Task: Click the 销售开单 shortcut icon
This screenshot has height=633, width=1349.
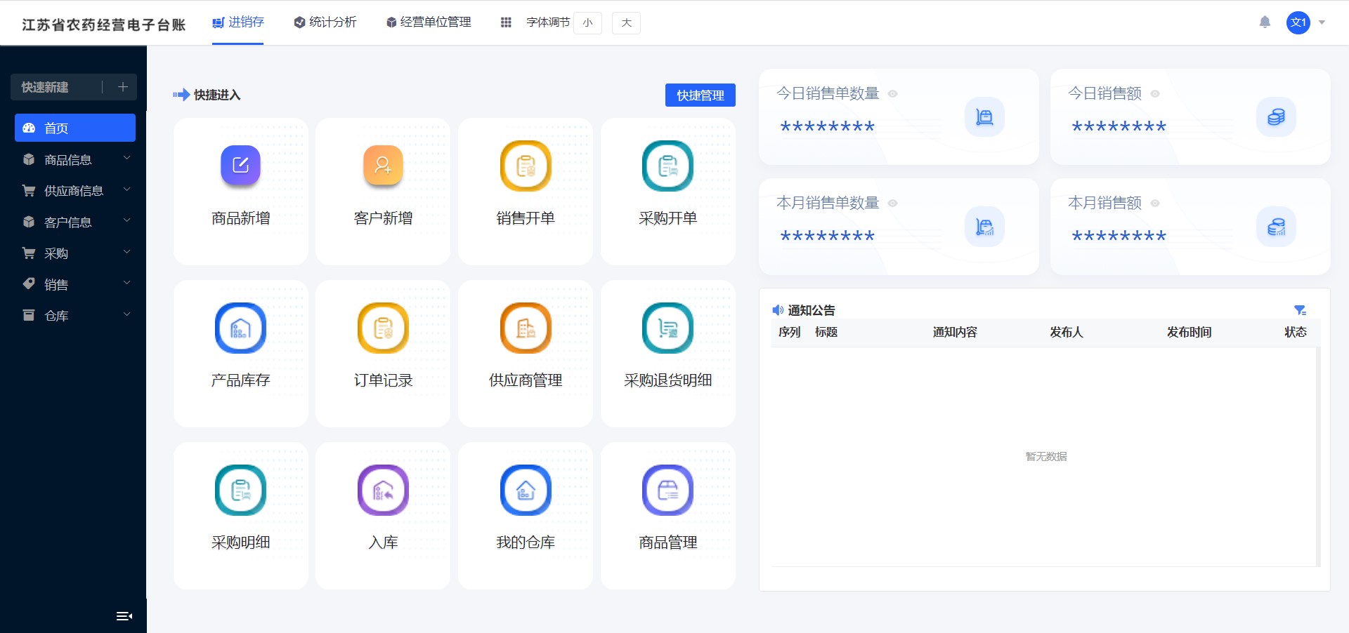Action: click(x=526, y=166)
